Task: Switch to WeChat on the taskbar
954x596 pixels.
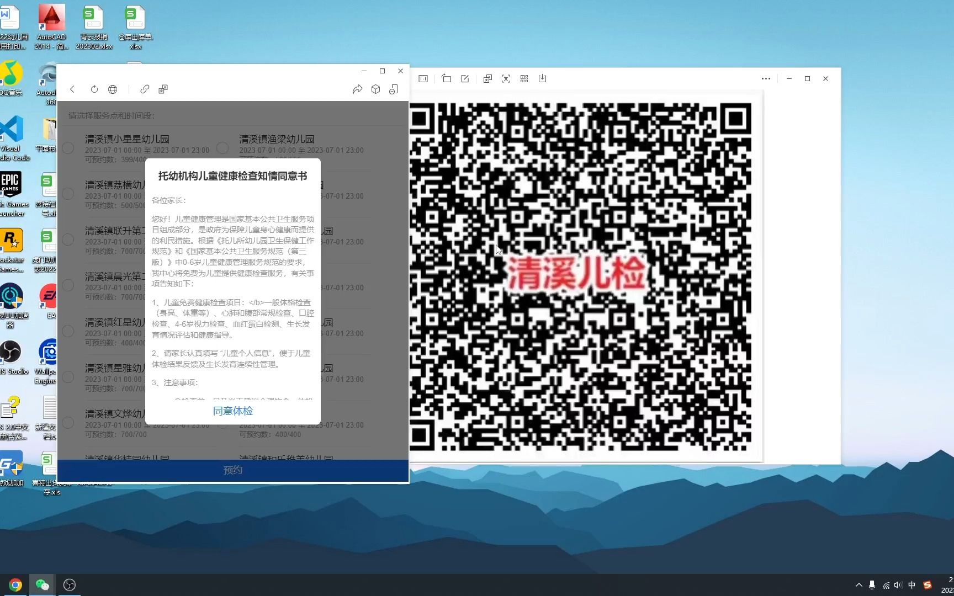Action: tap(43, 585)
